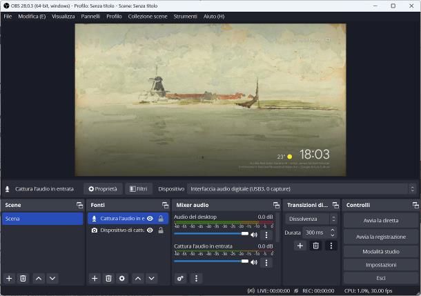The width and height of the screenshot is (421, 296).
Task: Adjust Cattura l'audio in entrata volume slider
Action: pyautogui.click(x=211, y=261)
